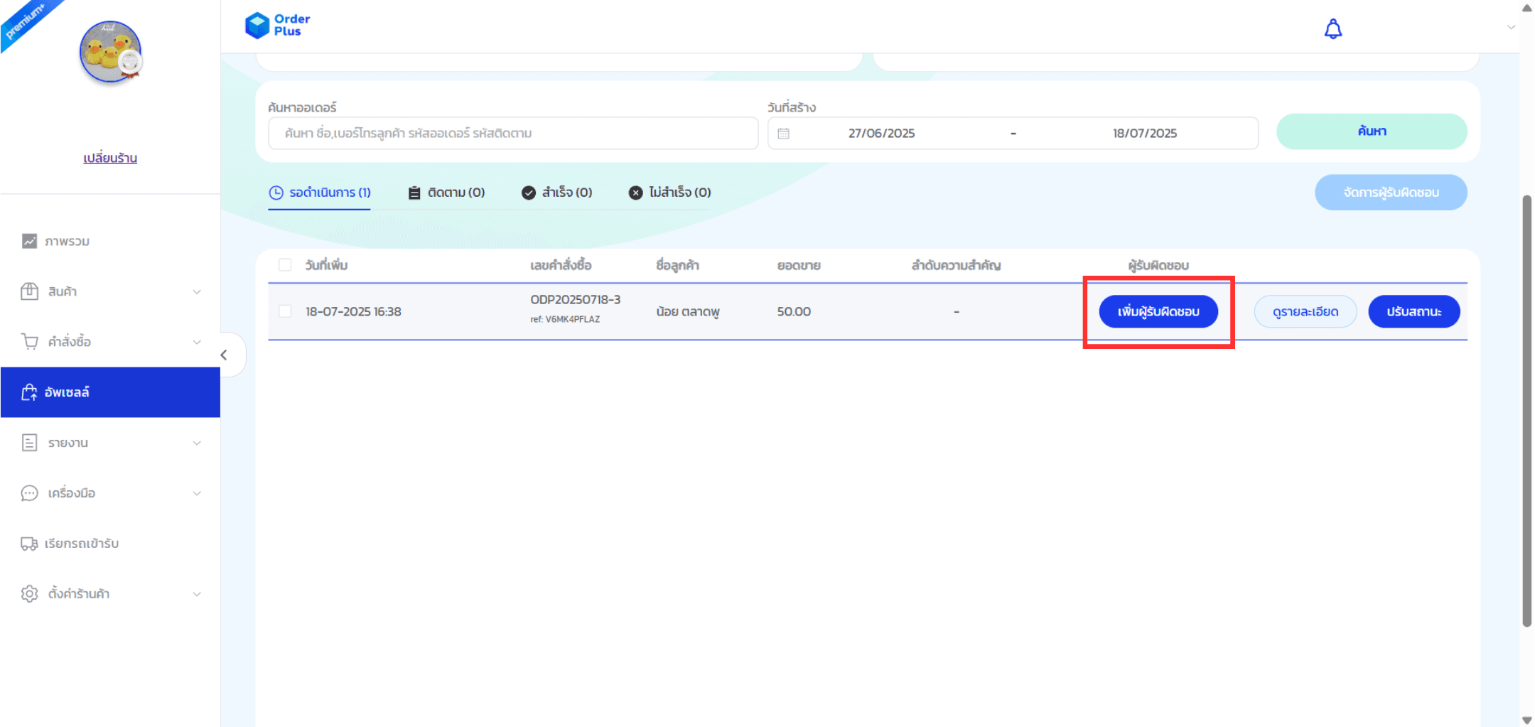Click the scrollbar down arrow

(1526, 719)
